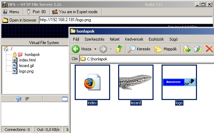Image resolution: width=214 pixels, height=133 pixels.
Task: Click the C:\honlapok address bar
Action: tap(147, 59)
